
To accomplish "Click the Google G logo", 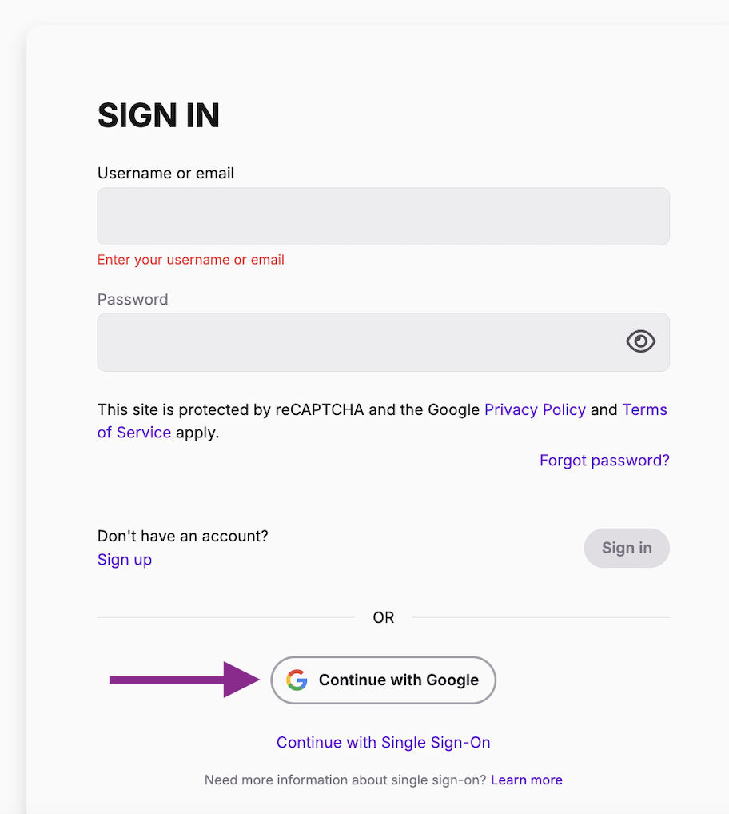I will click(x=297, y=680).
